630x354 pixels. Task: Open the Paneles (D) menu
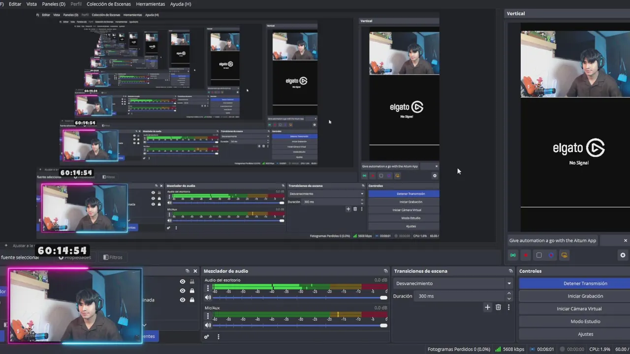pos(54,4)
